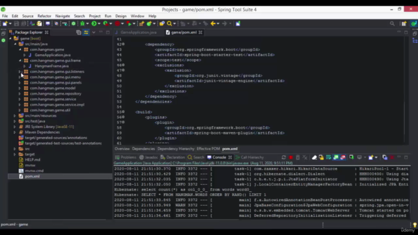Click the Clear Console eraser icon

pyautogui.click(x=314, y=157)
